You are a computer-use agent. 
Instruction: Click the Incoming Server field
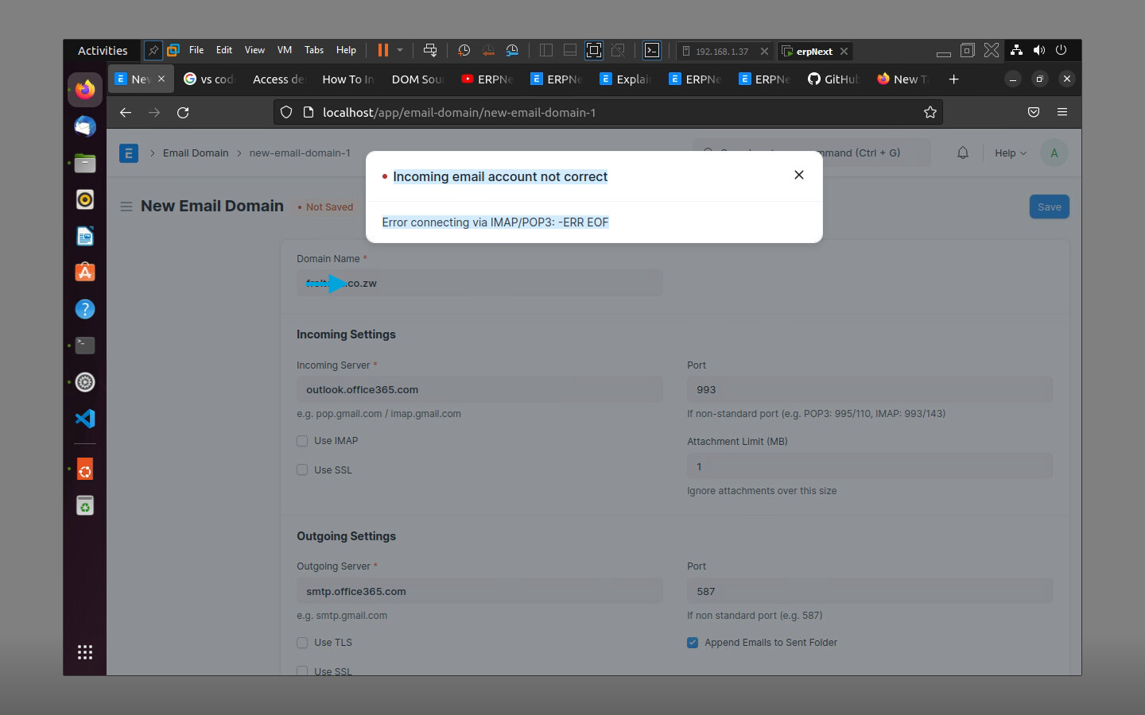[x=479, y=389]
